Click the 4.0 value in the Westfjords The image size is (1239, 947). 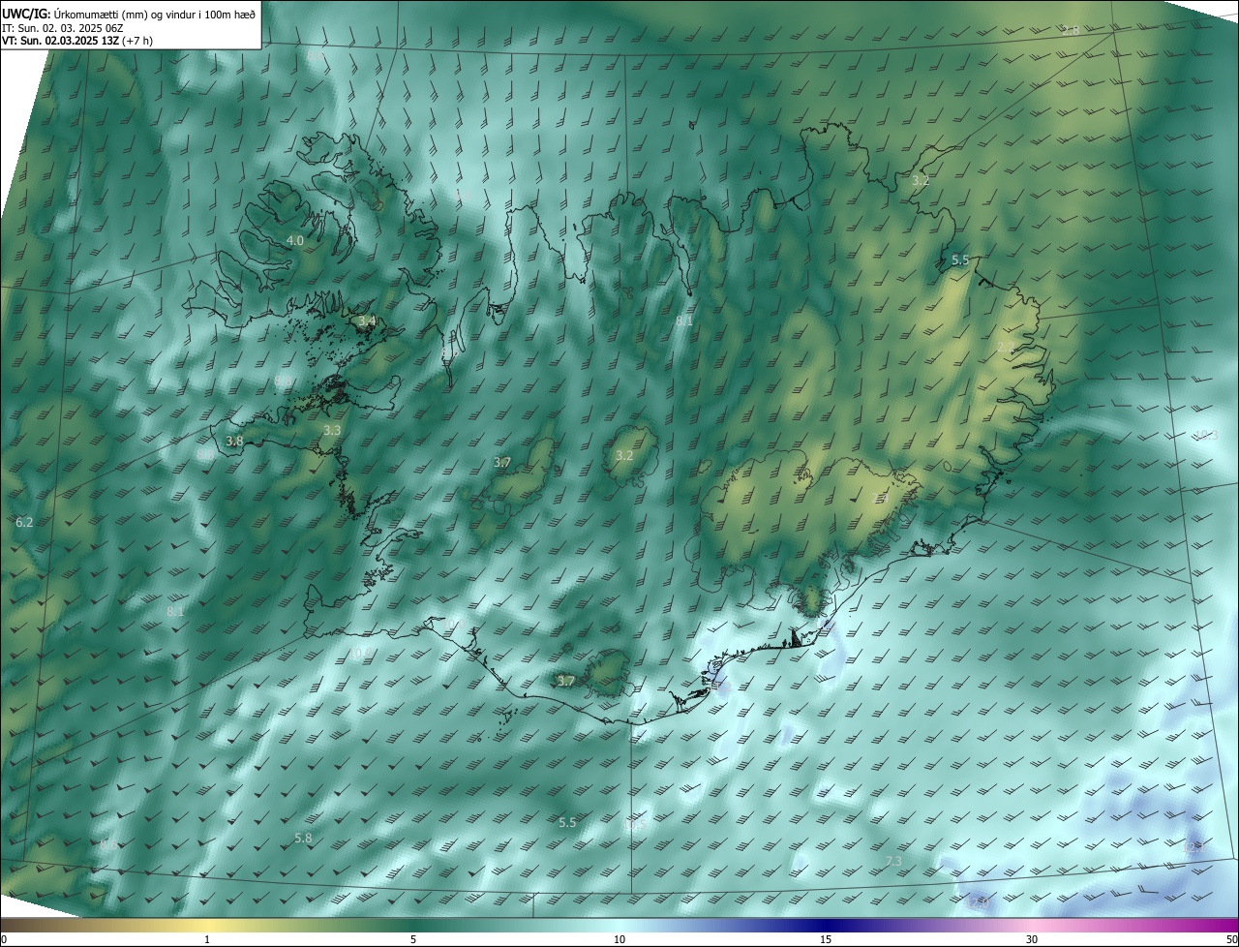pos(295,240)
